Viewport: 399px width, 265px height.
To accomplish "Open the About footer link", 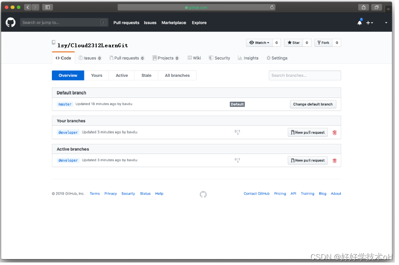I will (x=336, y=193).
